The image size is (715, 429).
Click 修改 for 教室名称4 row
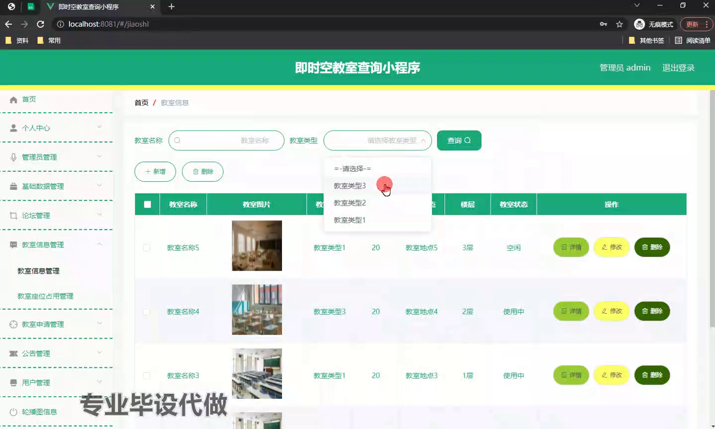coord(612,311)
